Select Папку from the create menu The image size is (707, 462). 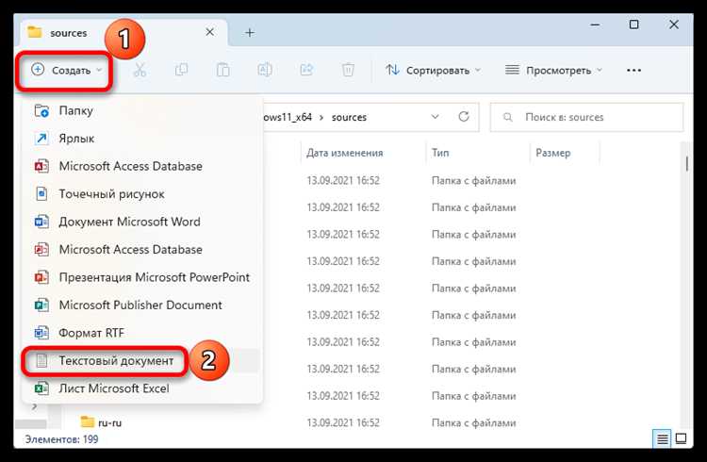click(x=142, y=111)
